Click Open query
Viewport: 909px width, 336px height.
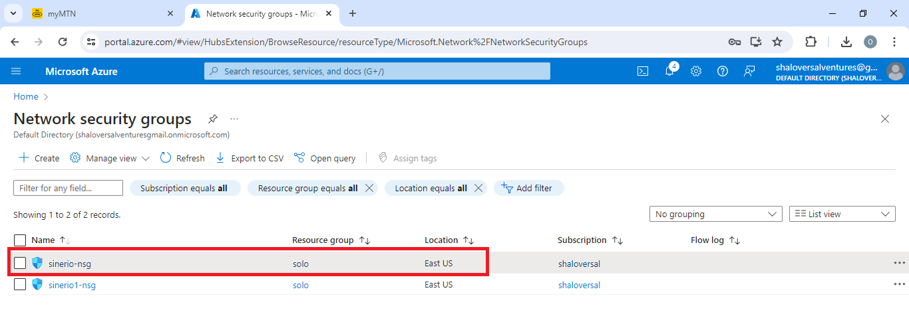click(x=325, y=158)
